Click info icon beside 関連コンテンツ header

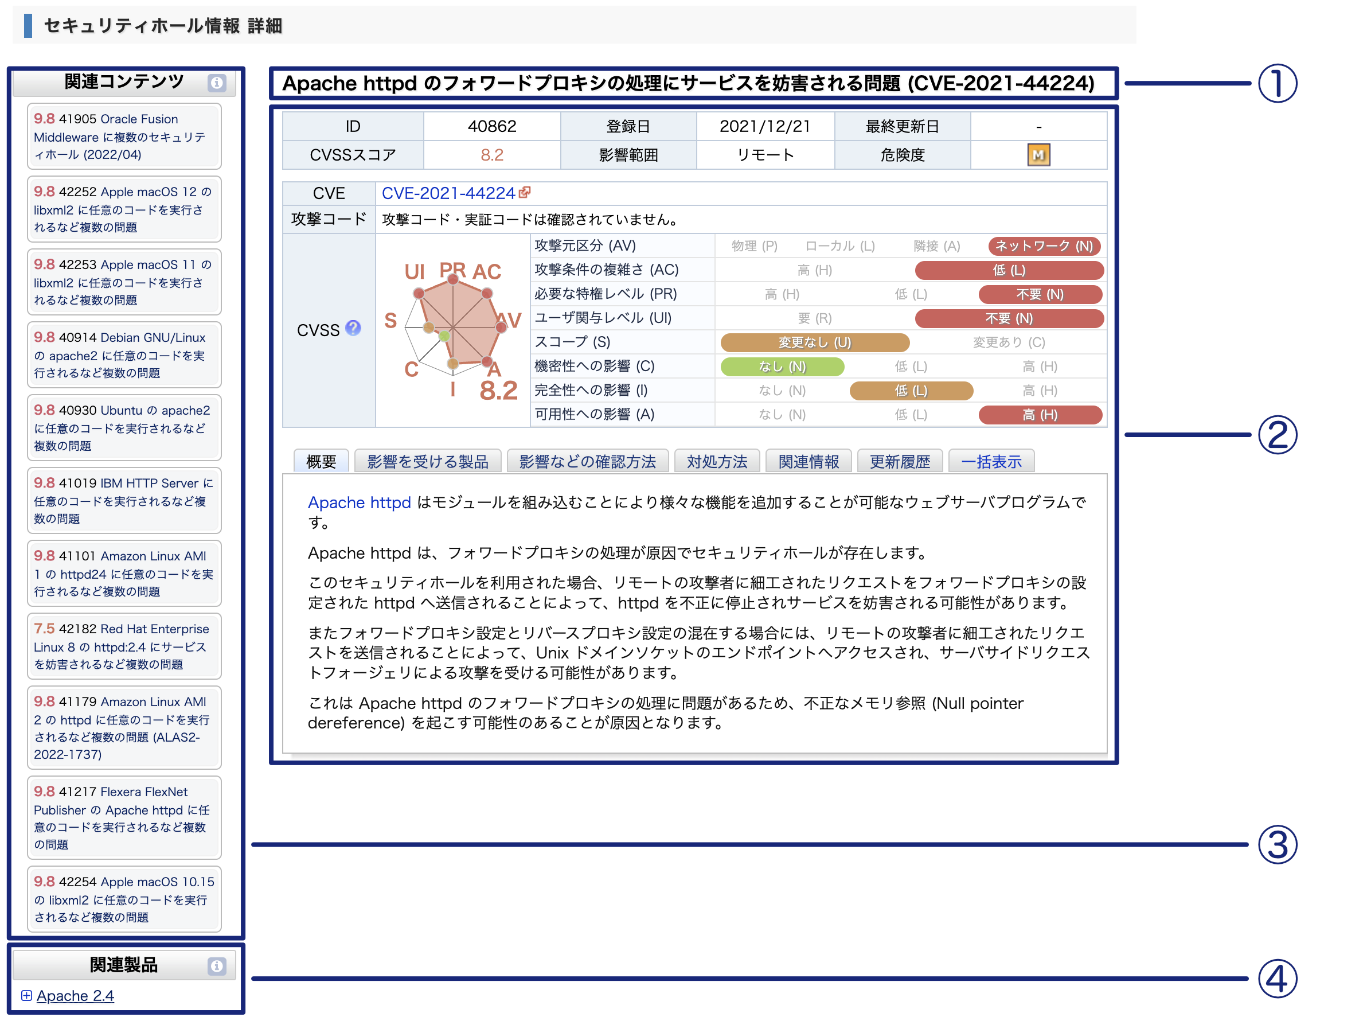(216, 82)
